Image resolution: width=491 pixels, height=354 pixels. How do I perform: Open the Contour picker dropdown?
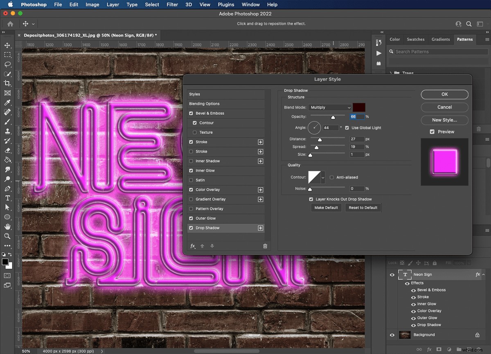point(322,177)
